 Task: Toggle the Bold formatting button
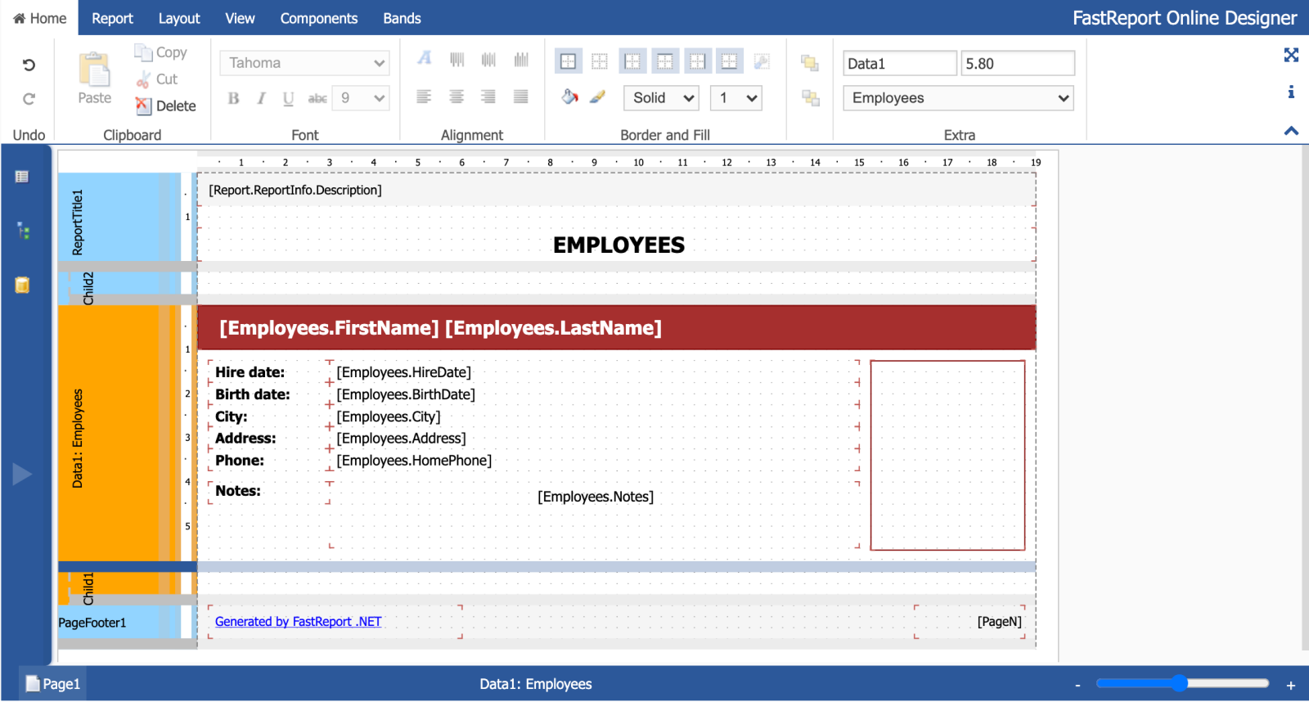[233, 98]
